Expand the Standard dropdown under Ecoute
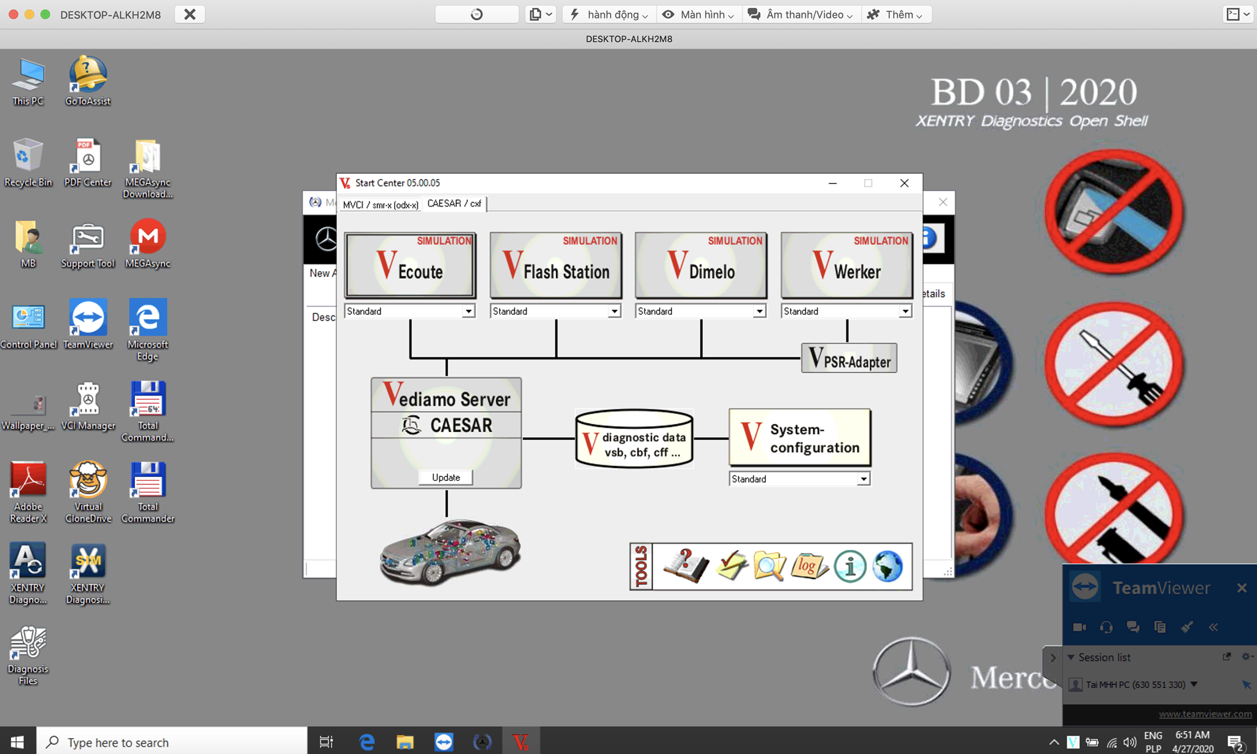 pyautogui.click(x=468, y=312)
